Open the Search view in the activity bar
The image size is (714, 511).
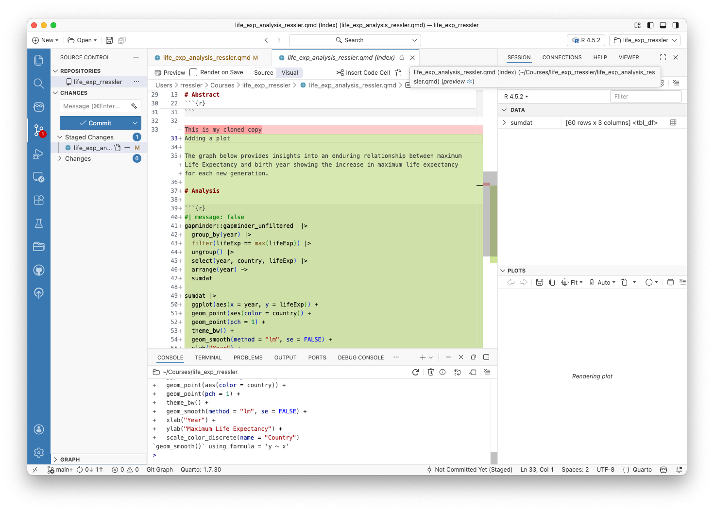point(39,83)
